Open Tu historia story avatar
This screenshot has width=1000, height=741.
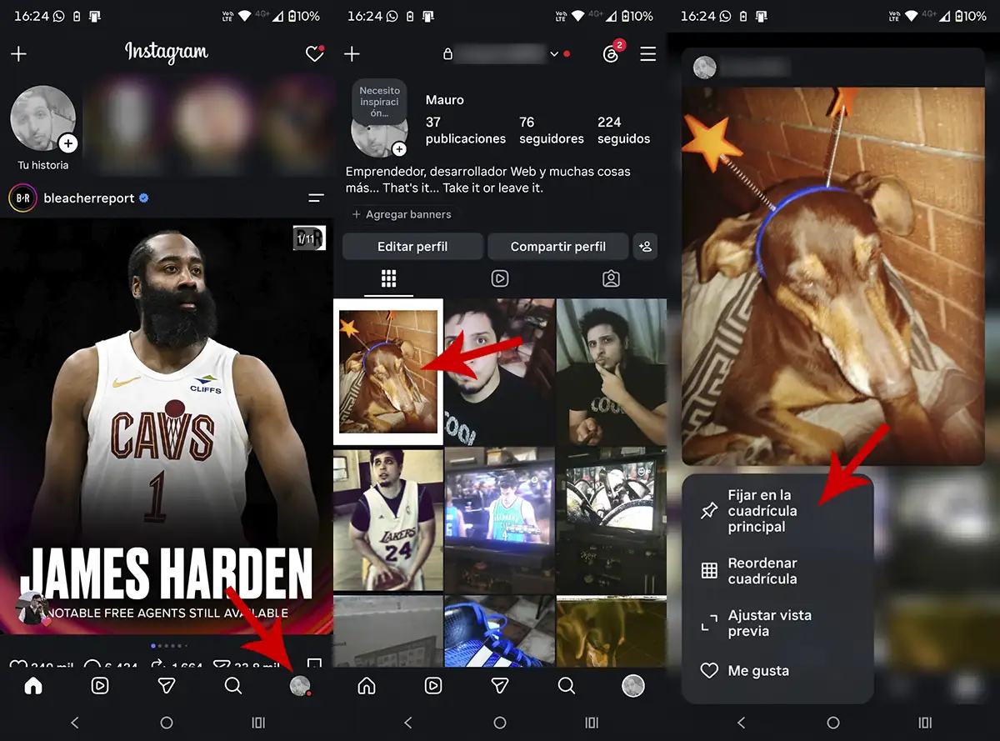point(43,119)
